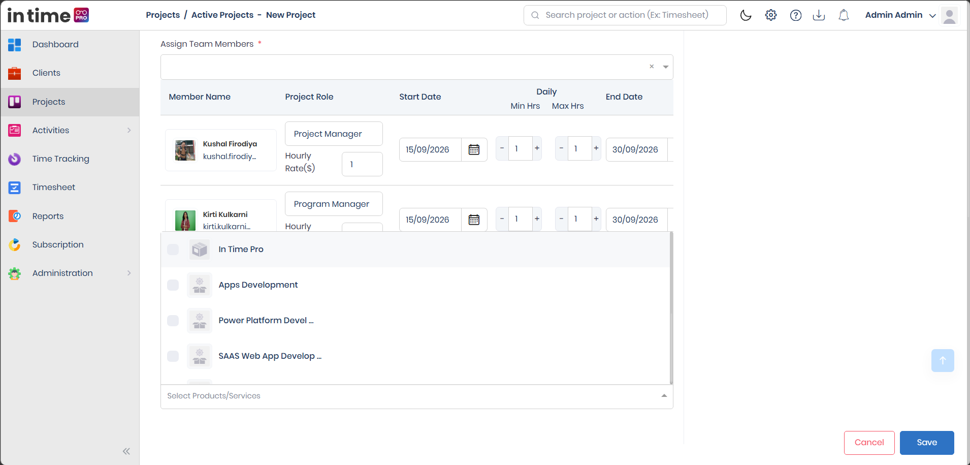Open Project Manager role dropdown
Screen dimensions: 970x465
pos(334,134)
